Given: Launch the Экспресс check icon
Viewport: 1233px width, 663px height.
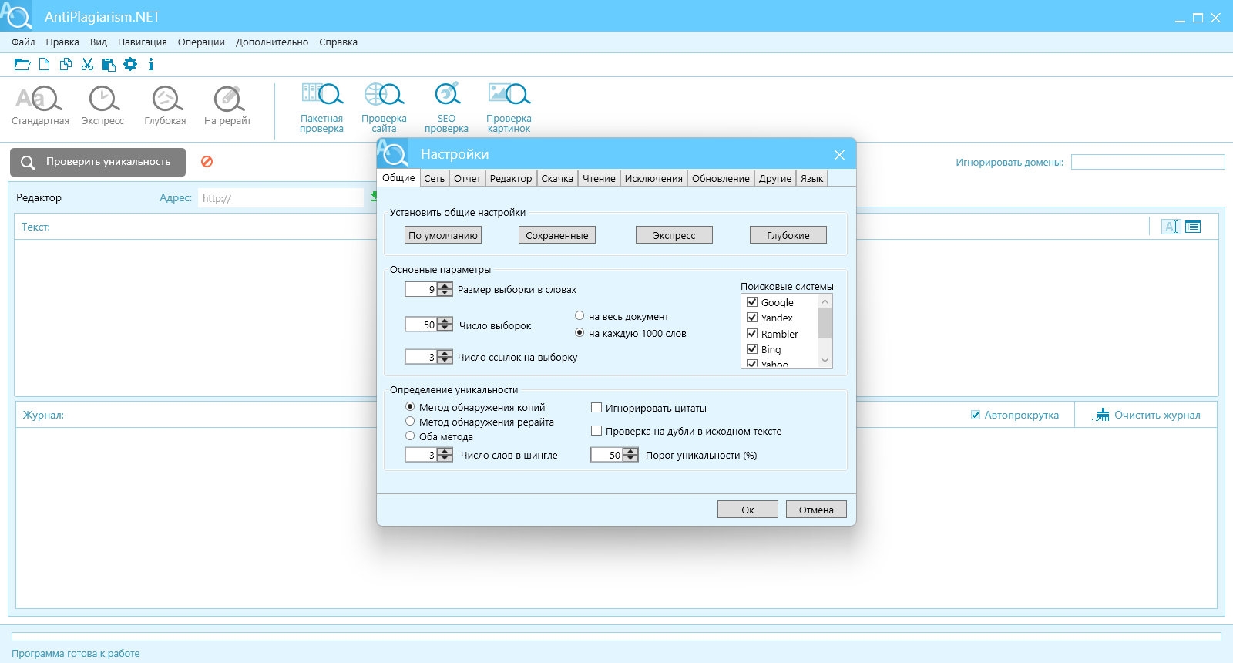Looking at the screenshot, I should click(x=104, y=99).
